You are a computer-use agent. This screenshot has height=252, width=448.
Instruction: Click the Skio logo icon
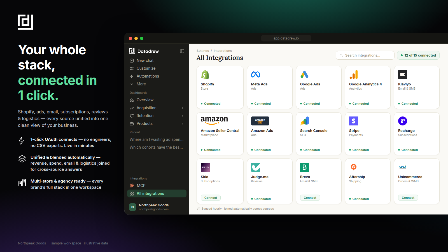[205, 167]
